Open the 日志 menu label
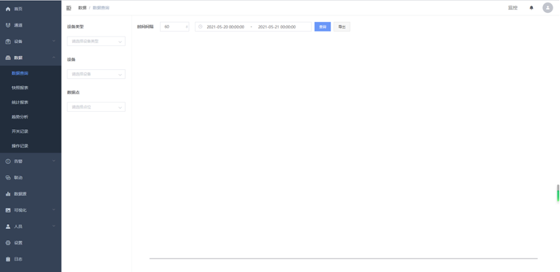 18,259
